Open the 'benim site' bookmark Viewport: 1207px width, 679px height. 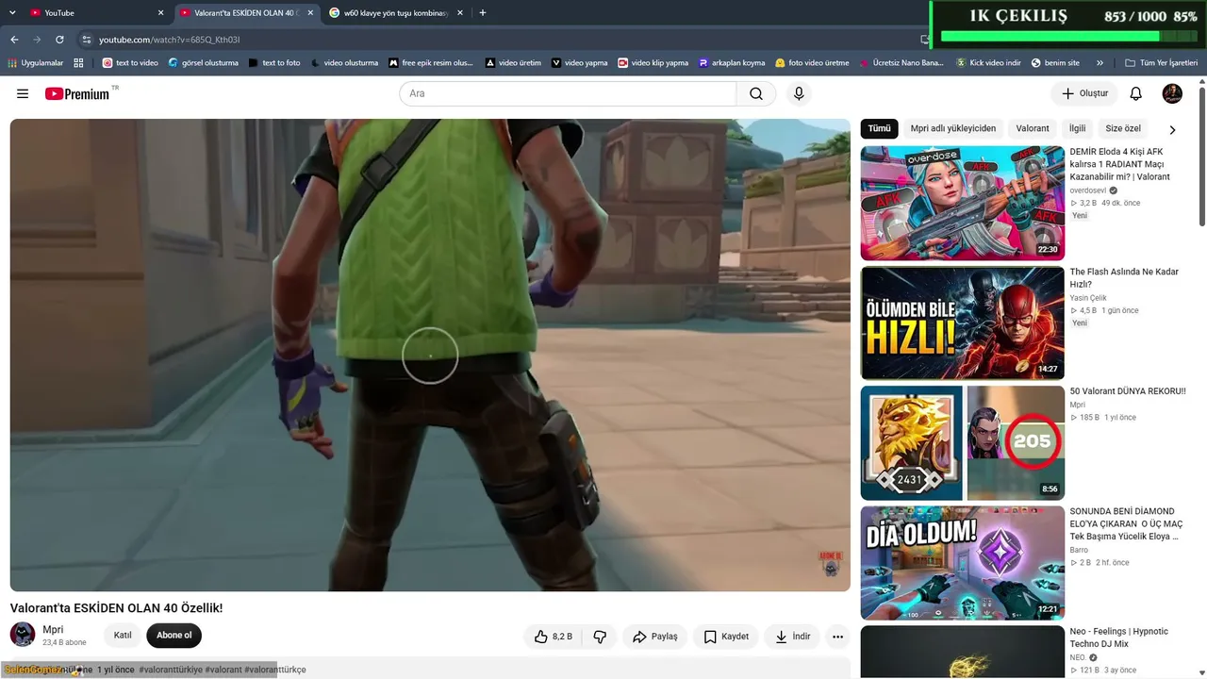pos(1055,63)
